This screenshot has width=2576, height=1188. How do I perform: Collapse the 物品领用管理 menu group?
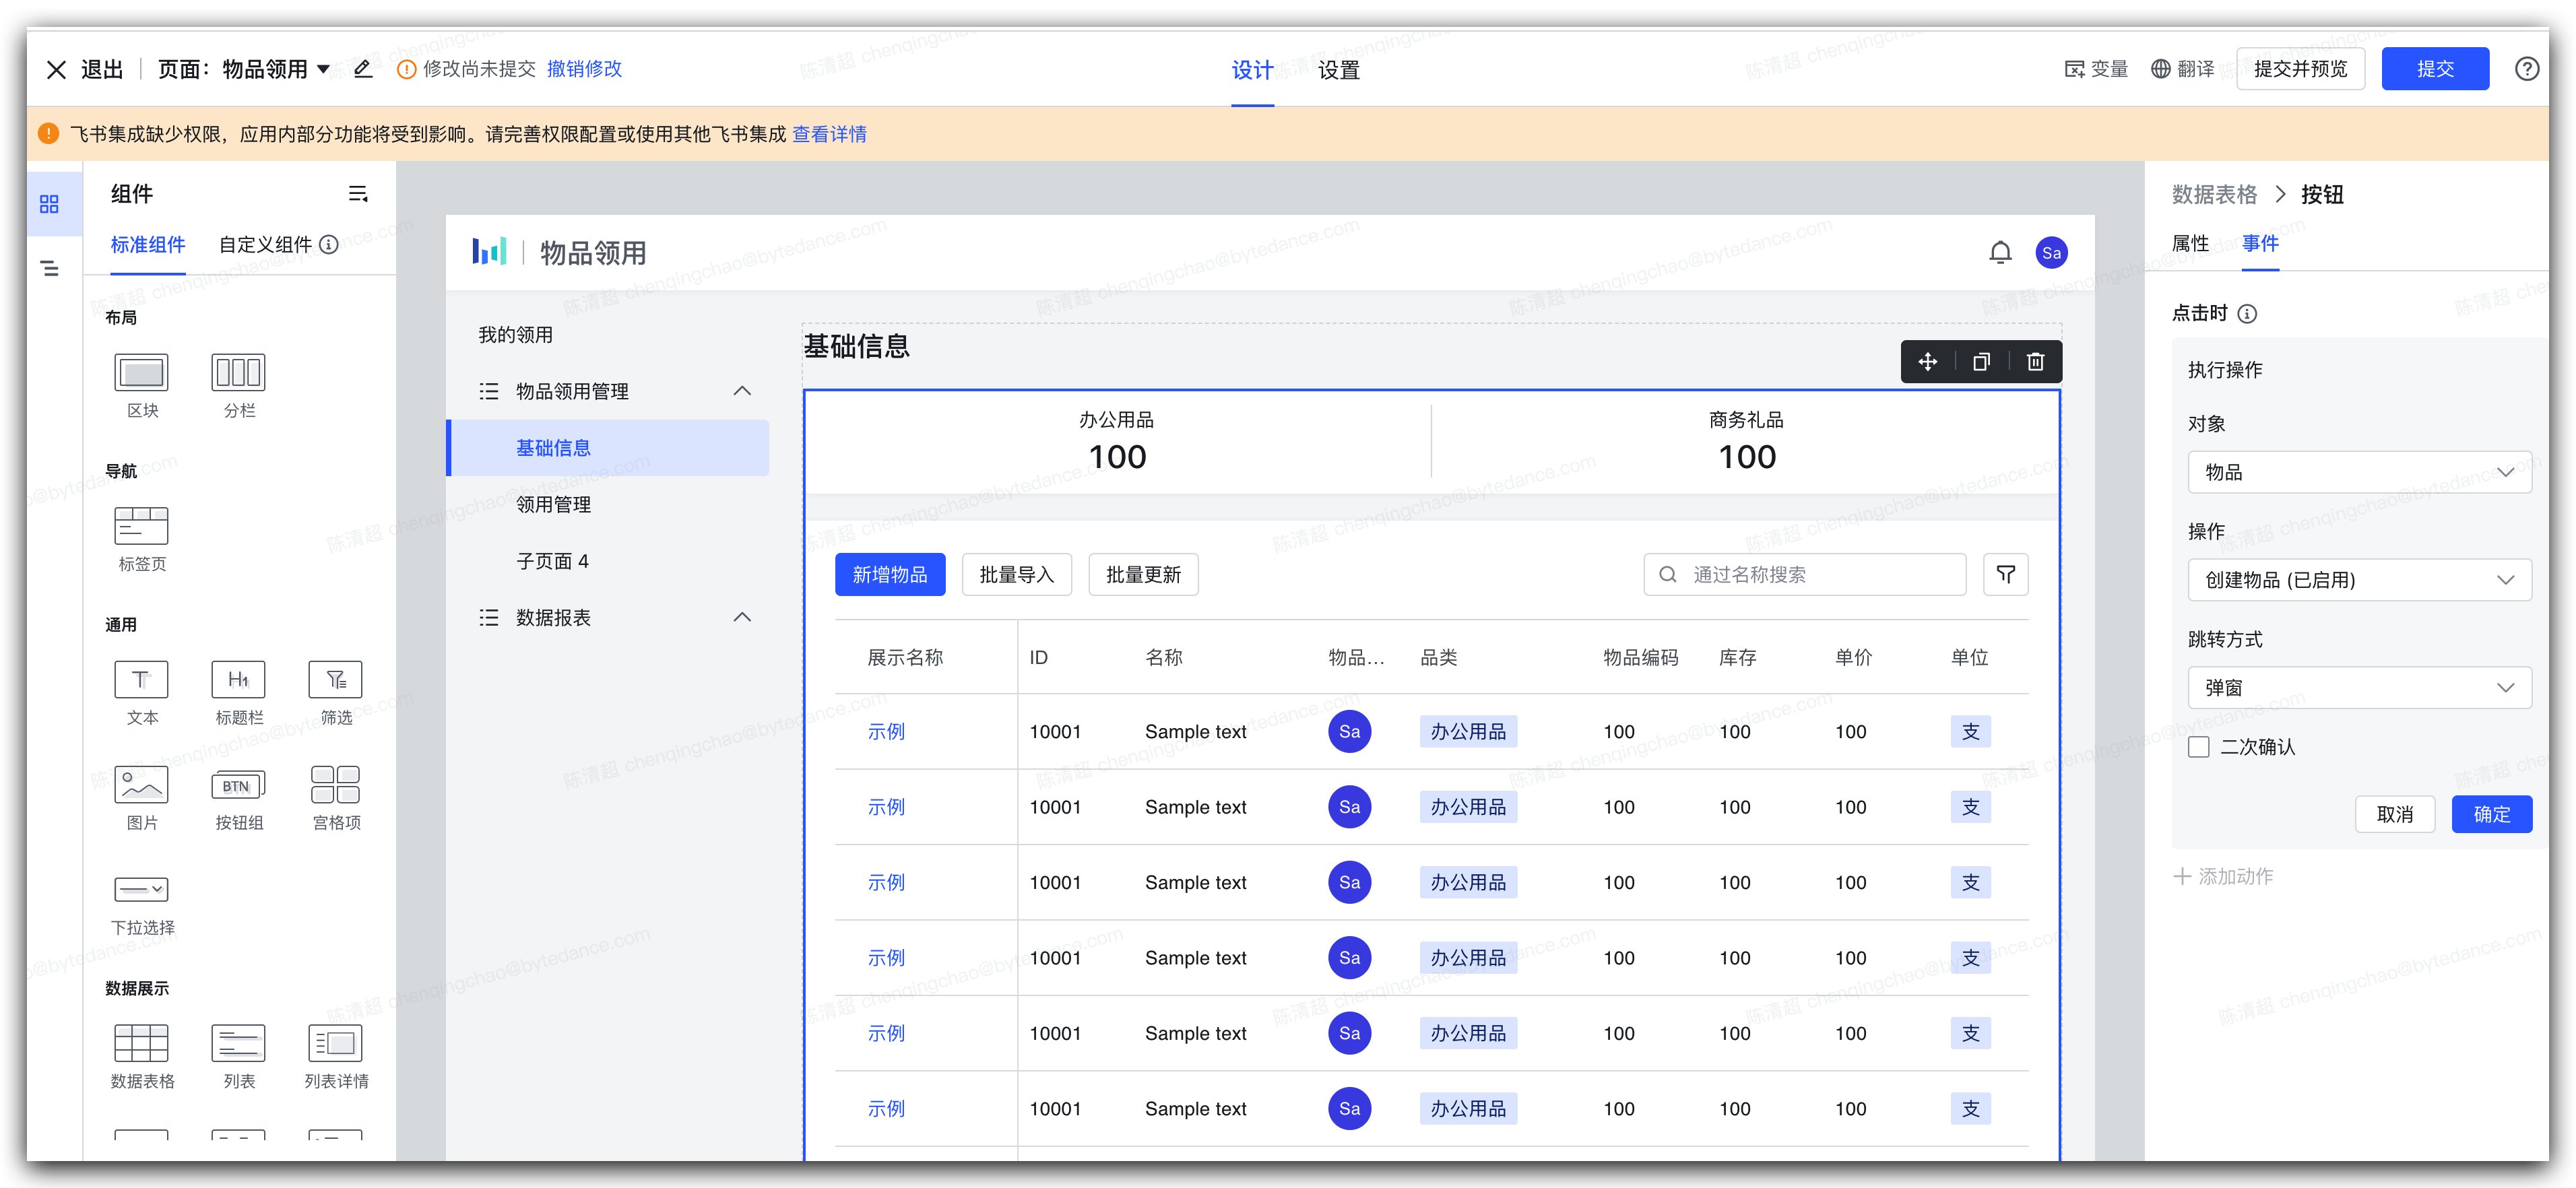(742, 391)
